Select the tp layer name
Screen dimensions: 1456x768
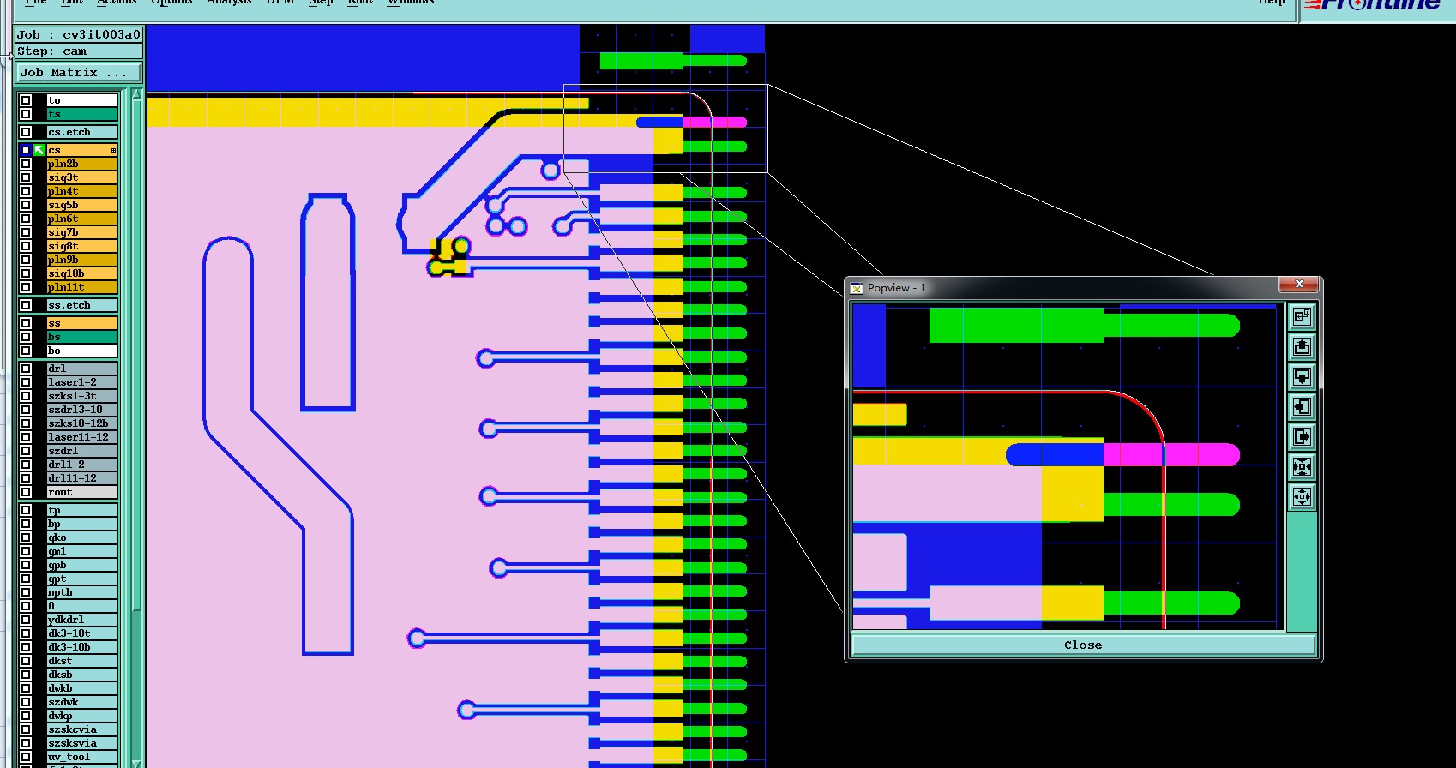click(81, 510)
